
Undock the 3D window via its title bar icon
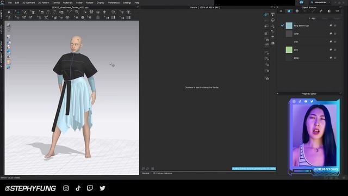pyautogui.click(x=138, y=7)
